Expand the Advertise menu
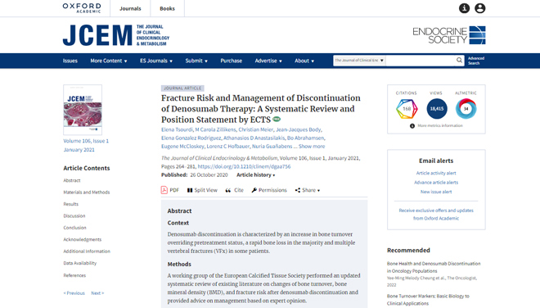 point(268,61)
